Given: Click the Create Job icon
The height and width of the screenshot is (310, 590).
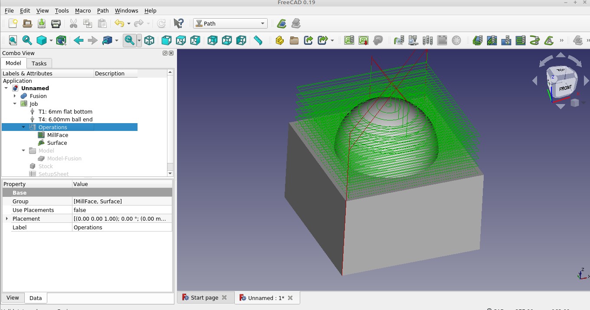Looking at the screenshot, I should [x=349, y=40].
